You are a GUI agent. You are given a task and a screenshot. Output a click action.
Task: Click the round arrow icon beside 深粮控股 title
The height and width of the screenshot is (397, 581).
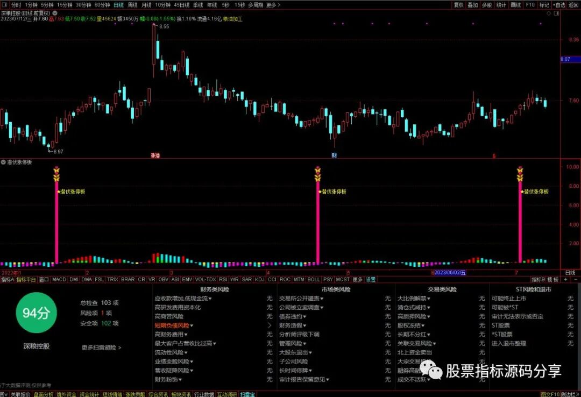tap(55, 13)
